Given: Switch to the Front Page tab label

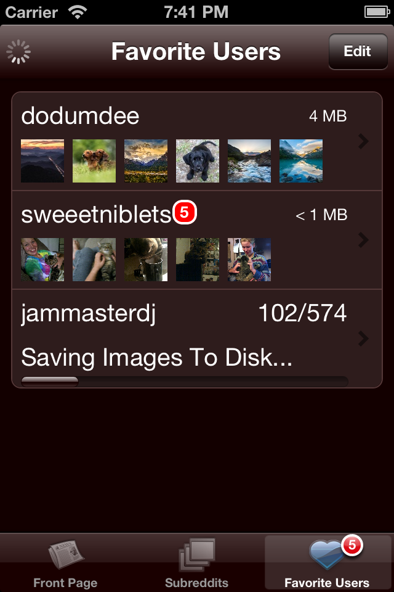Looking at the screenshot, I should click(65, 582).
